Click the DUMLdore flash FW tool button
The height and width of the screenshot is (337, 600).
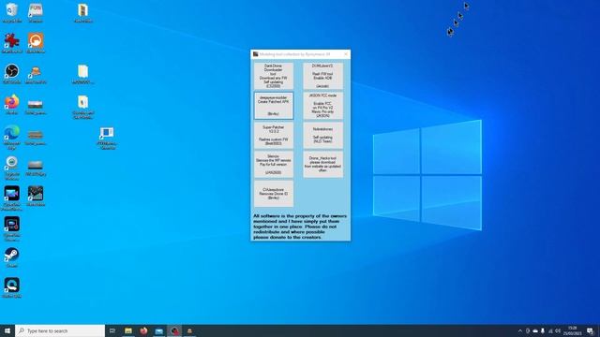[322, 76]
